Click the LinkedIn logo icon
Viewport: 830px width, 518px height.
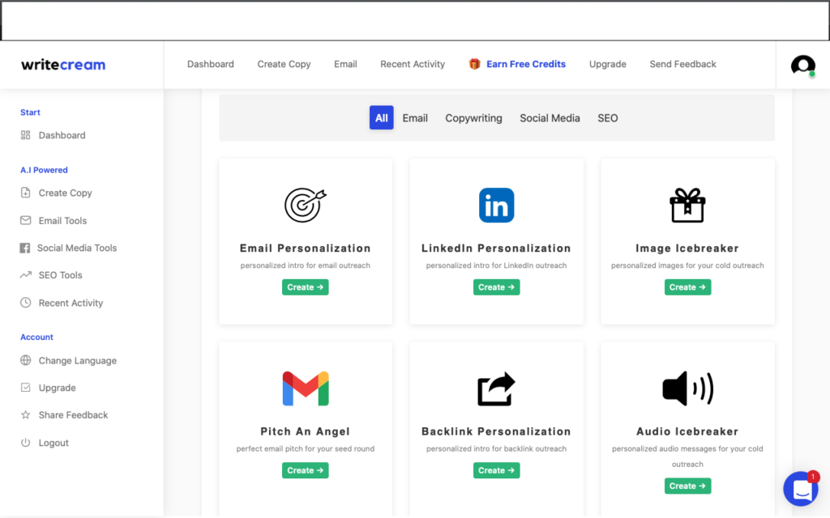click(496, 206)
